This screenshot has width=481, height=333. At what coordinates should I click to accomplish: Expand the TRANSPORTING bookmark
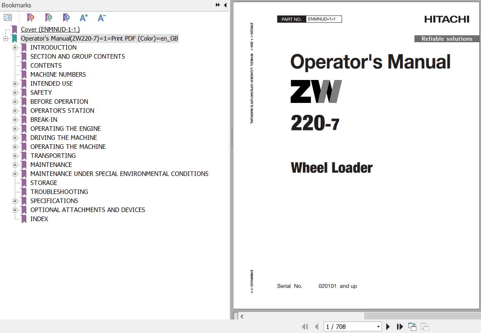(15, 156)
